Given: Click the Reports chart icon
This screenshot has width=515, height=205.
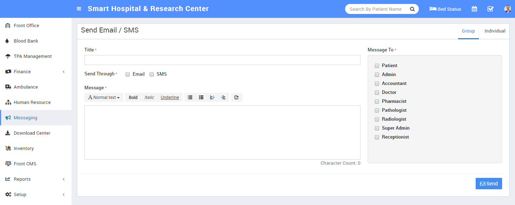Looking at the screenshot, I should pyautogui.click(x=8, y=179).
